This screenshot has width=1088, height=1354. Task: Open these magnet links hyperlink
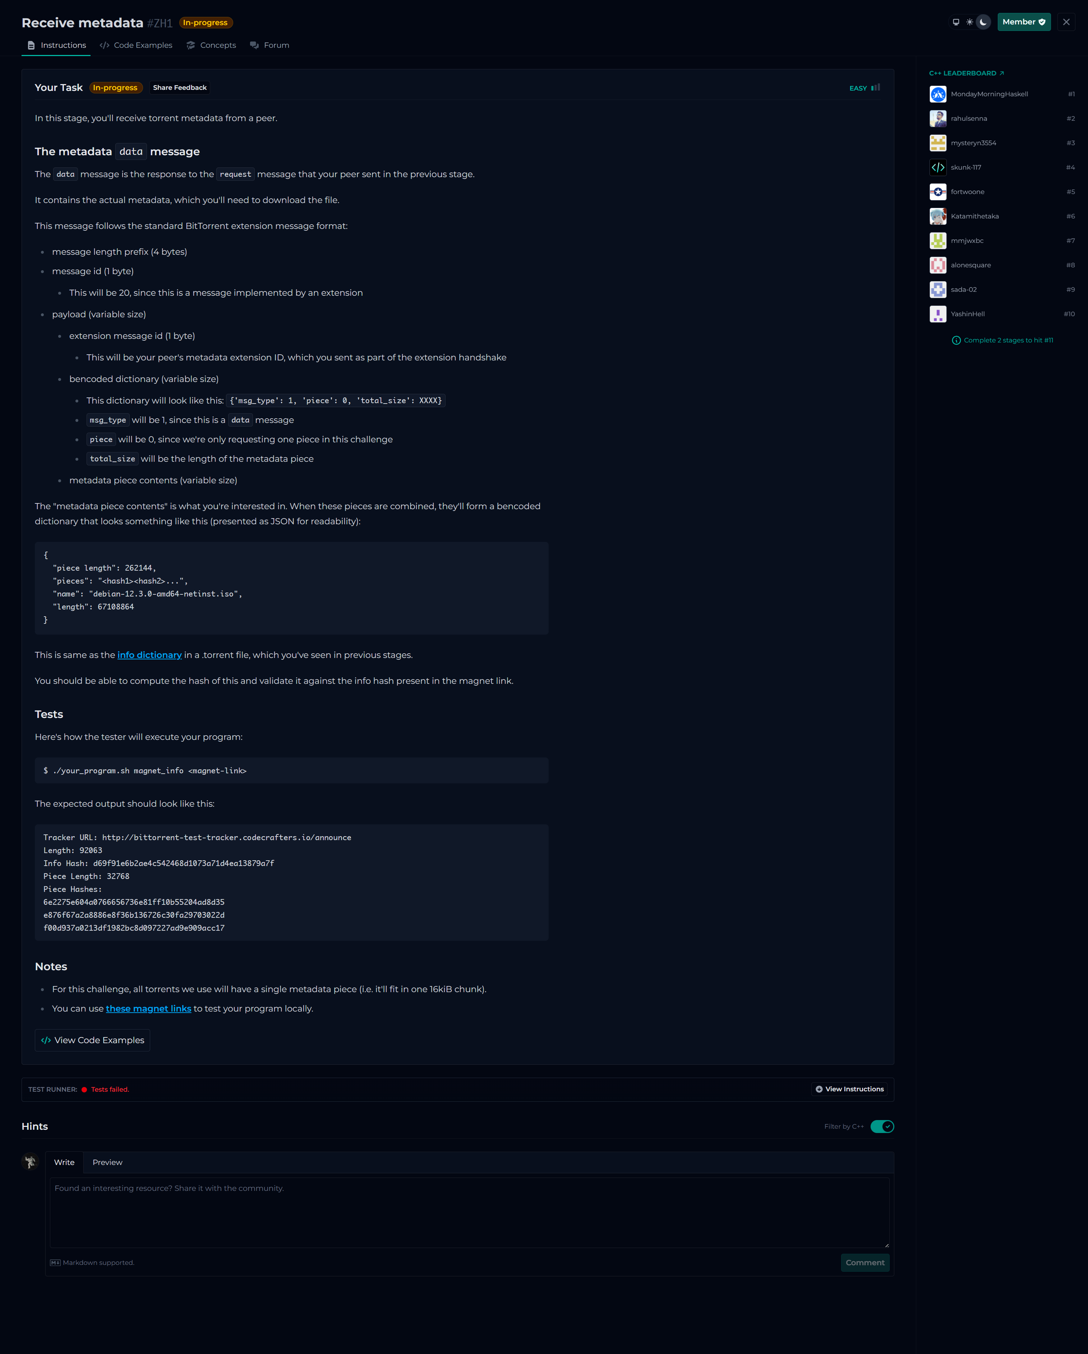(148, 1009)
